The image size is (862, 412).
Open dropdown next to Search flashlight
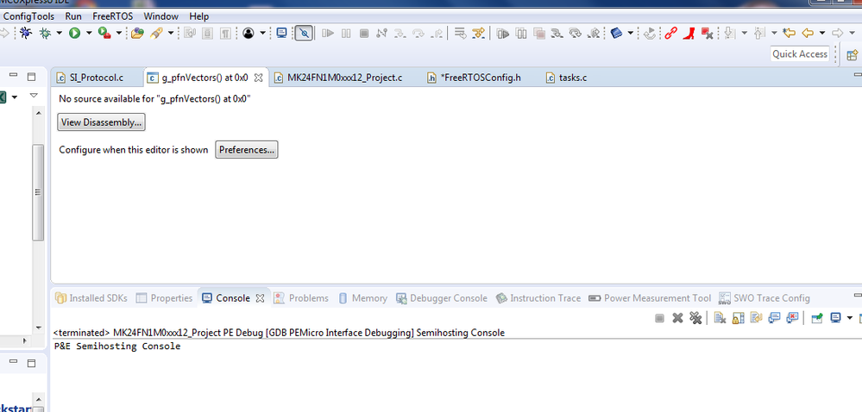[171, 34]
